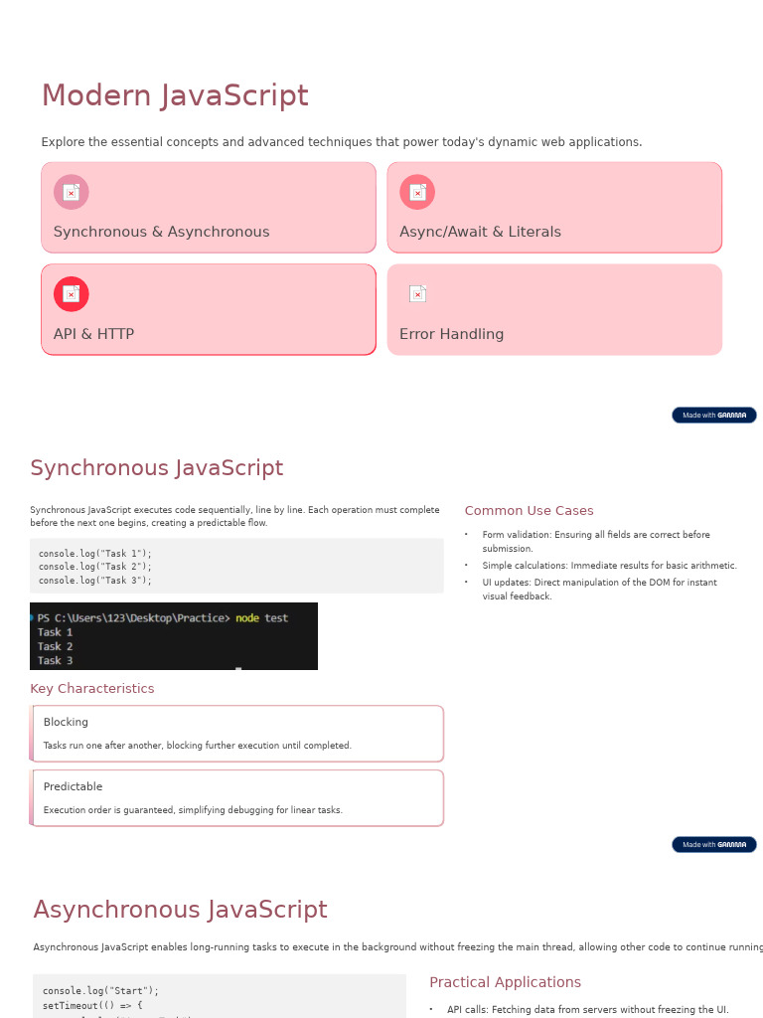Click the Modern JavaScript title
Viewport: 763px width, 1018px height.
point(175,96)
